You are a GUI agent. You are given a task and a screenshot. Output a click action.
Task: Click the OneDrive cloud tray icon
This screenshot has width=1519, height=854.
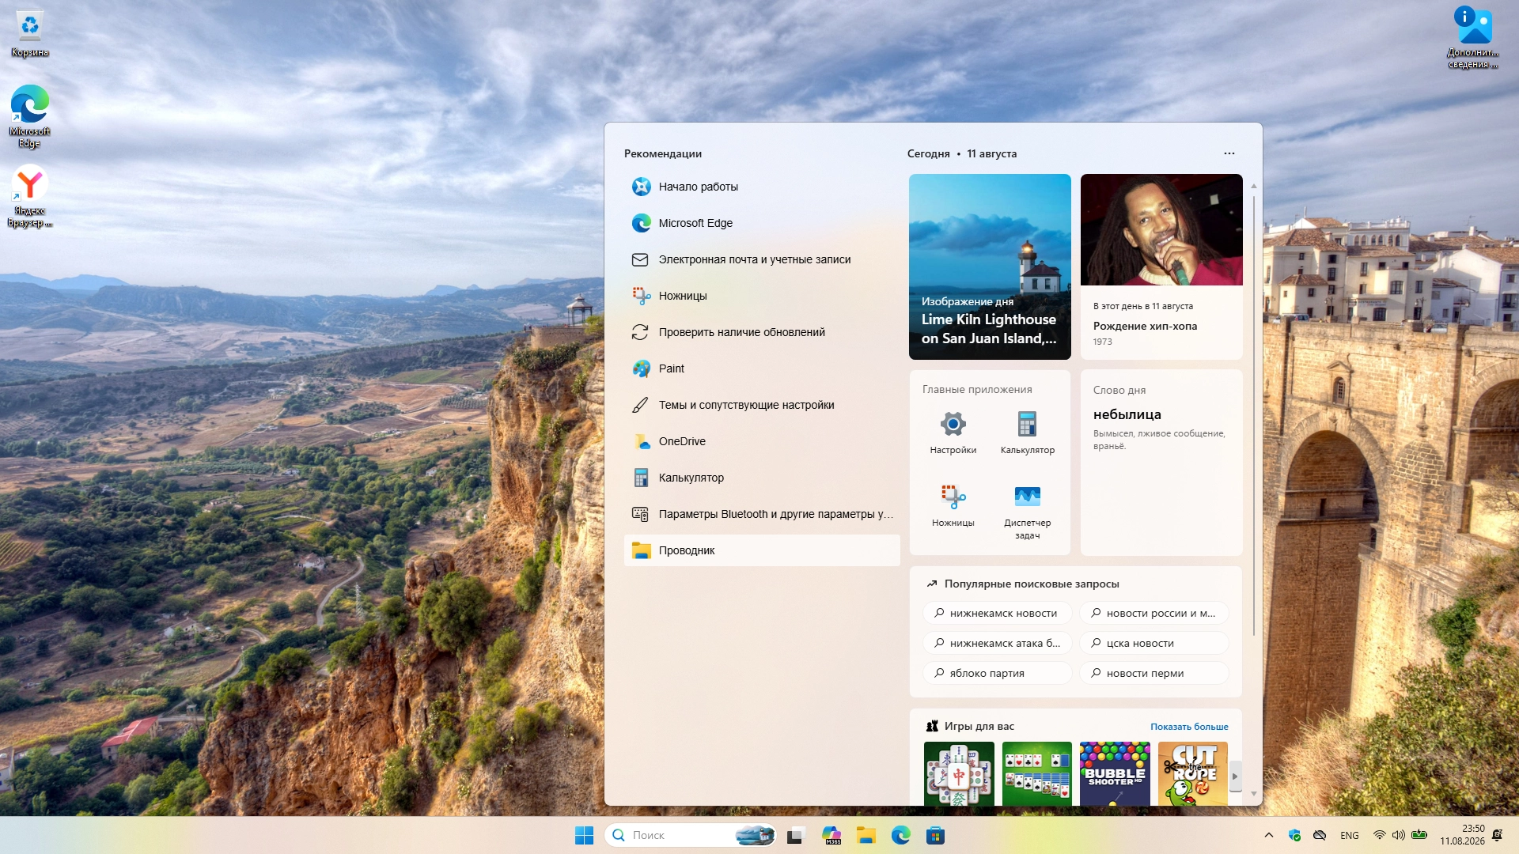point(1320,835)
